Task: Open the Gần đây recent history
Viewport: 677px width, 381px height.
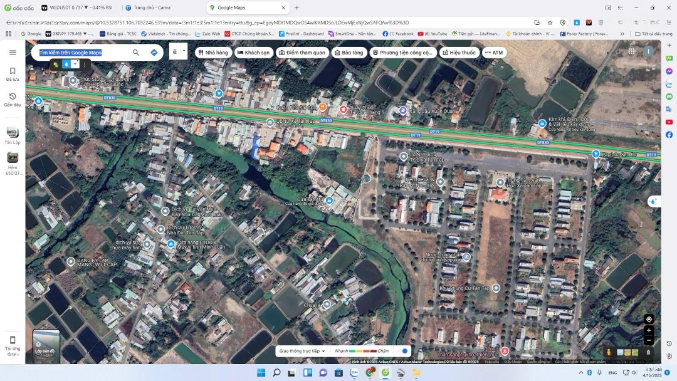Action: (13, 99)
